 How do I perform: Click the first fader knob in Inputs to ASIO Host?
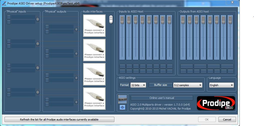tap(122, 20)
